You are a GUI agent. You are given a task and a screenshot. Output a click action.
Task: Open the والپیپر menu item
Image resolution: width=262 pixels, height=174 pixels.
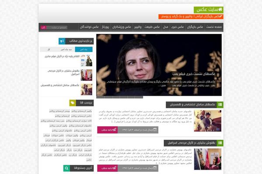point(138,27)
